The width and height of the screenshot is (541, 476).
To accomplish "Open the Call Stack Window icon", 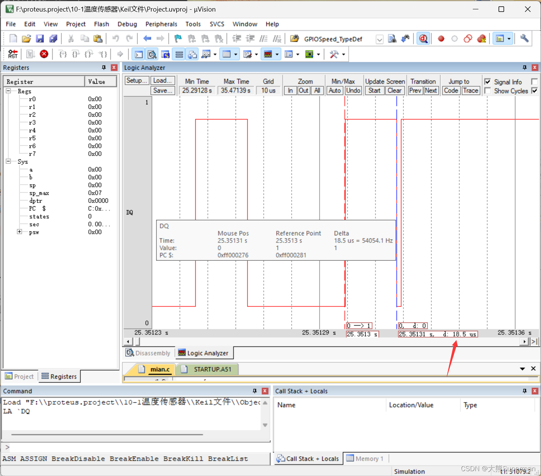I will pyautogui.click(x=192, y=54).
